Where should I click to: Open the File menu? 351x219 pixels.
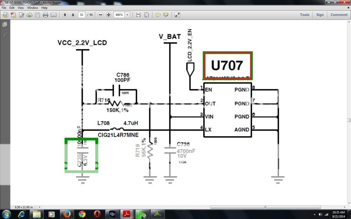coord(4,8)
